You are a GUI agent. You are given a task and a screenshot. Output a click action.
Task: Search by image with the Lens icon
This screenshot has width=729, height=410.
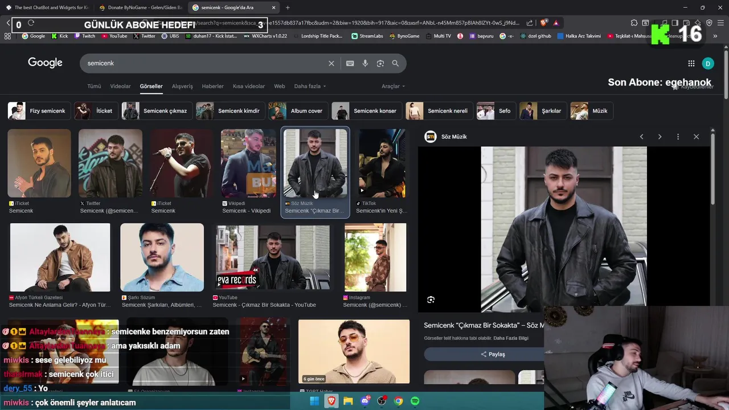coord(380,63)
